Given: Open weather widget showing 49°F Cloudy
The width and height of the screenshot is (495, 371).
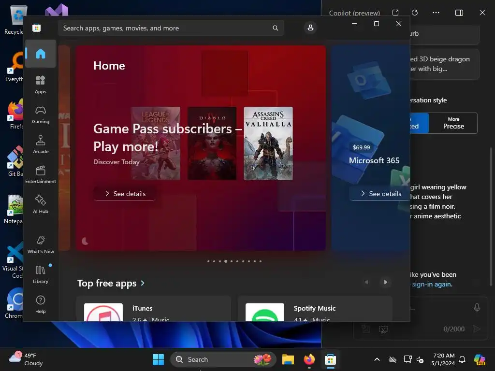Looking at the screenshot, I should [x=26, y=359].
